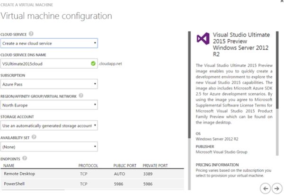
Task: Select the PowerShell endpoint name
Action: (16, 183)
